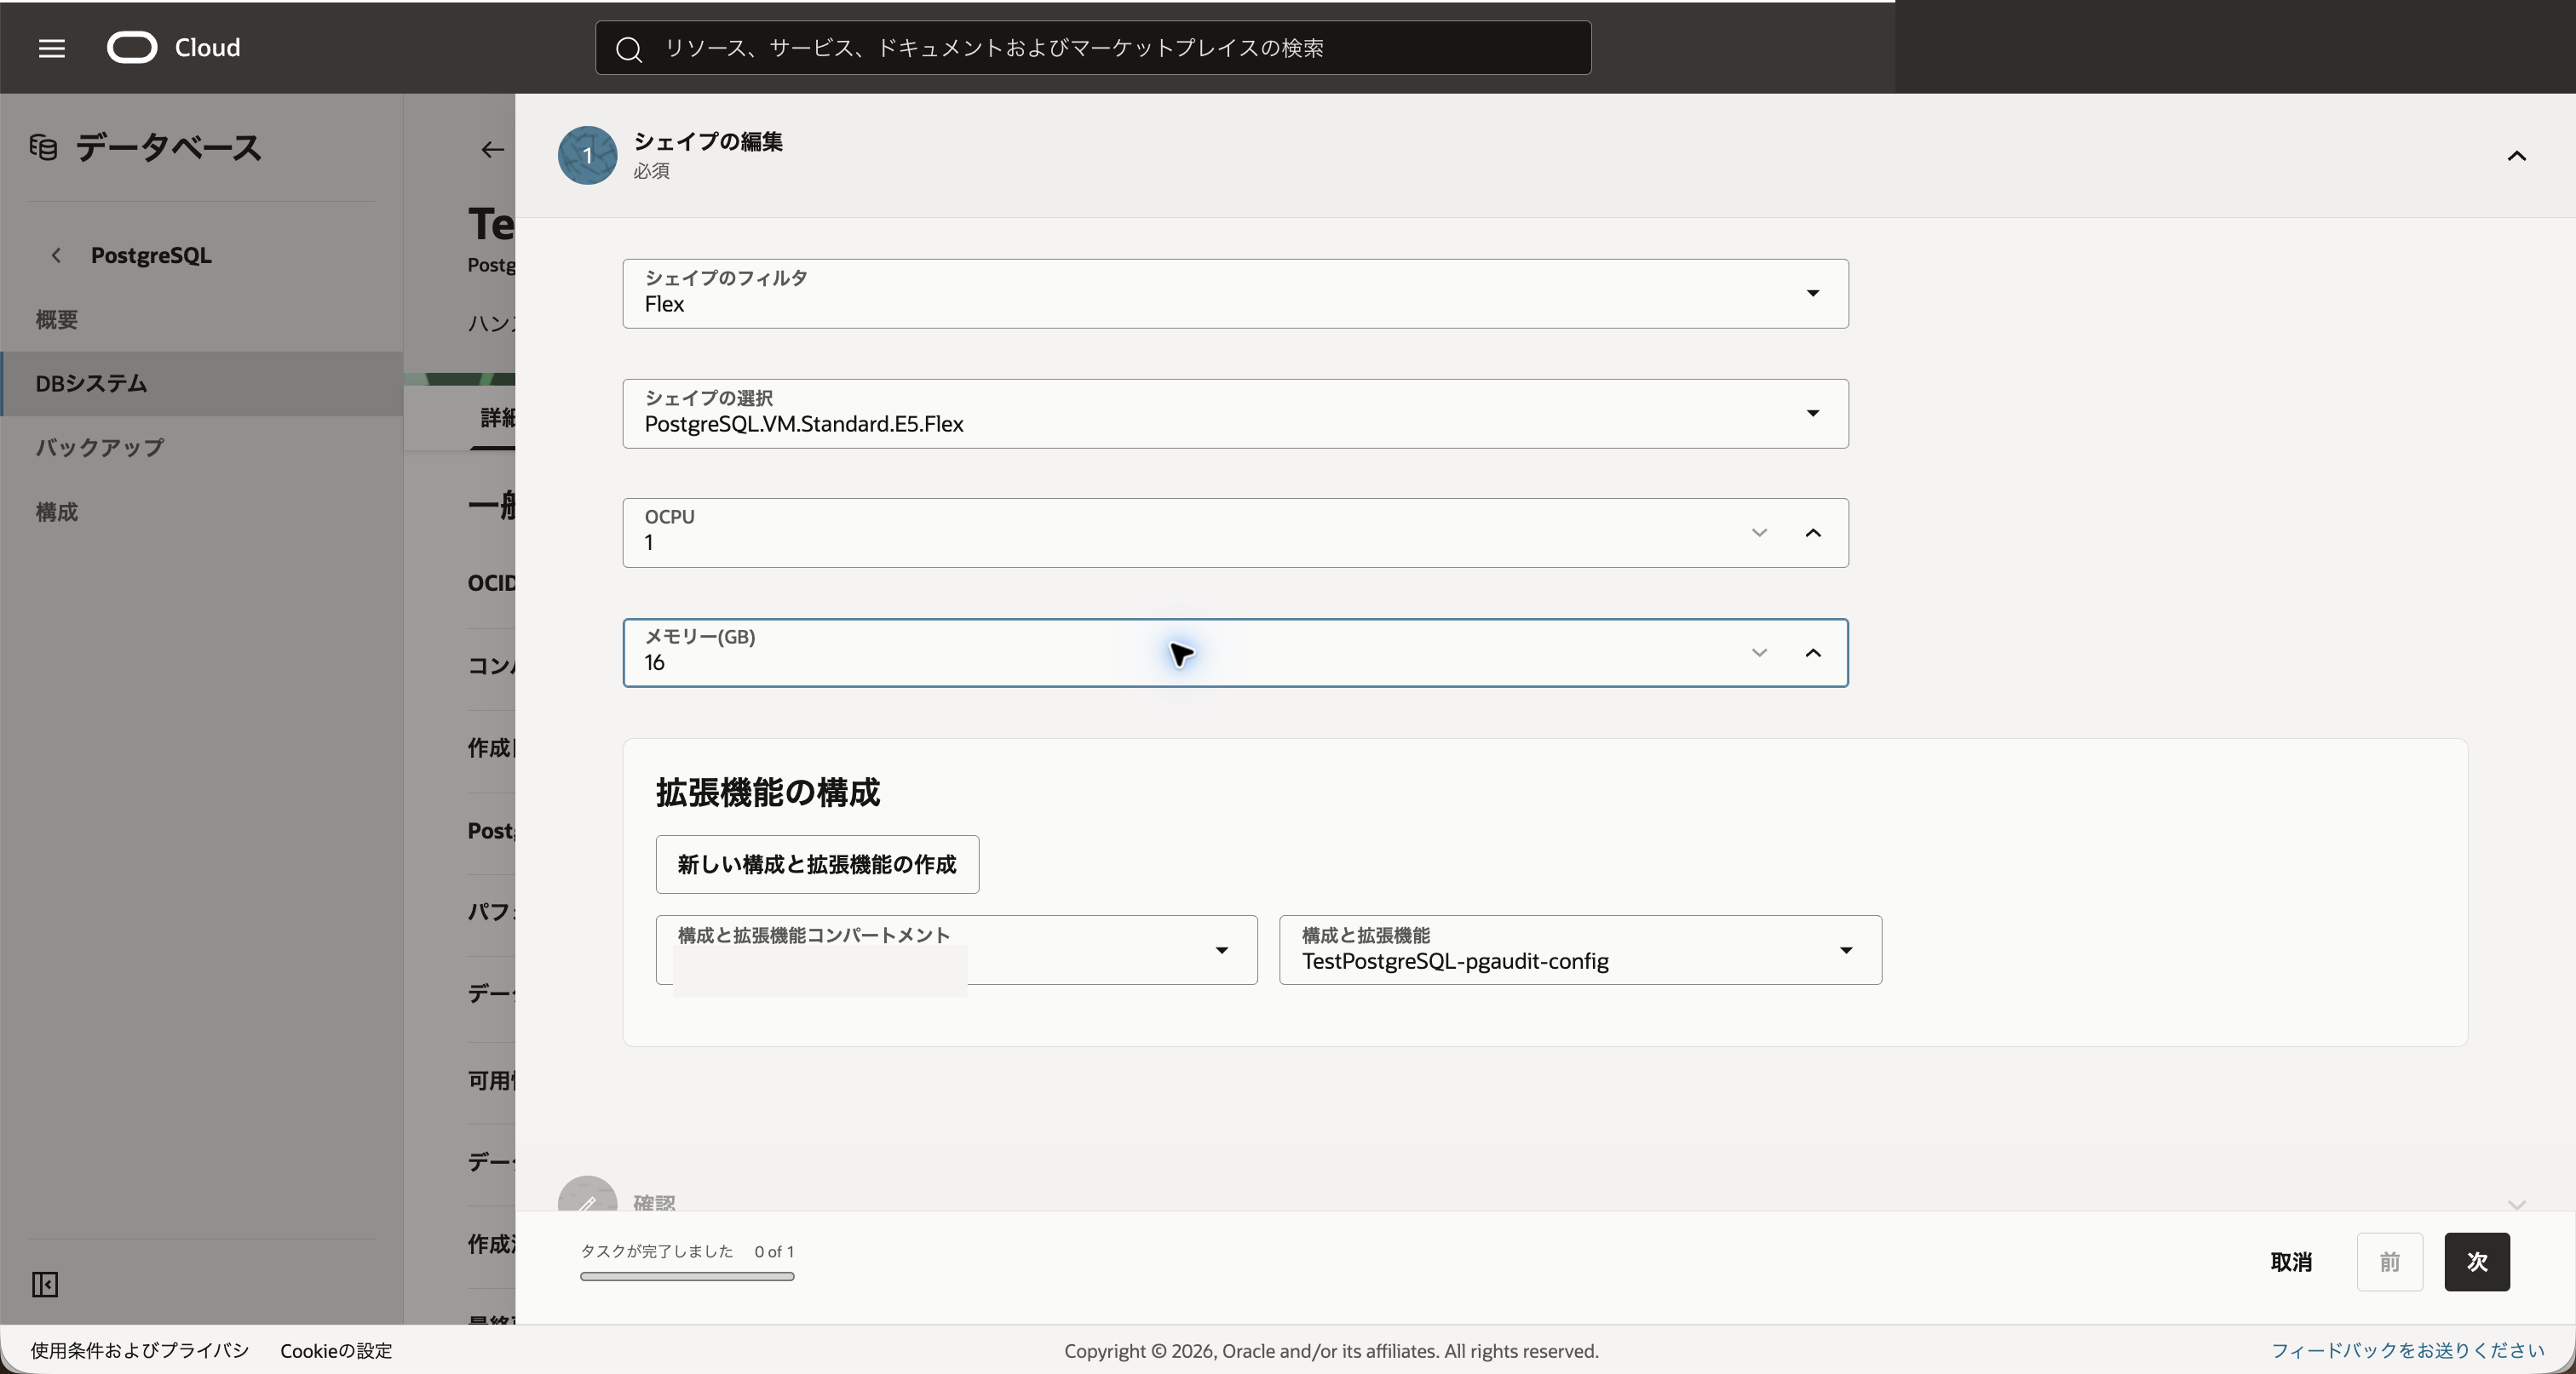2576x1374 pixels.
Task: Click the データベース sidebar title
Action: click(168, 148)
